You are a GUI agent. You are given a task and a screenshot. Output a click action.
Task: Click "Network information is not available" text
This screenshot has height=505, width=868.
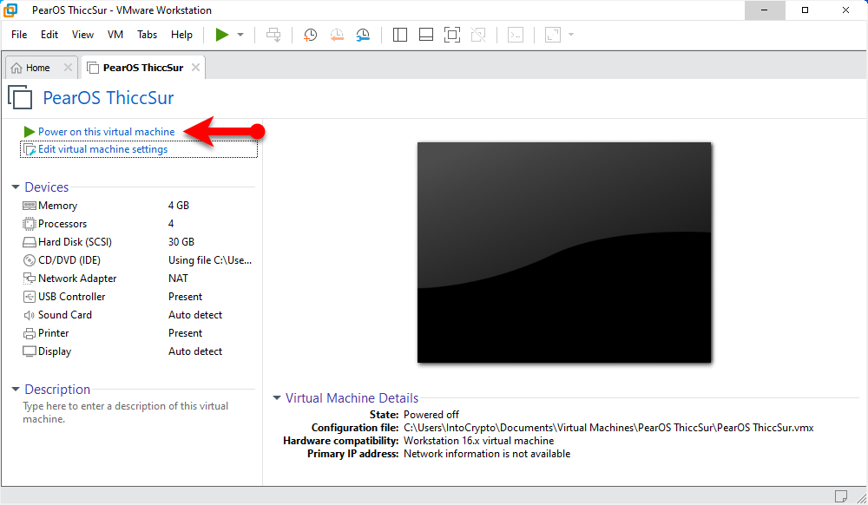487,454
